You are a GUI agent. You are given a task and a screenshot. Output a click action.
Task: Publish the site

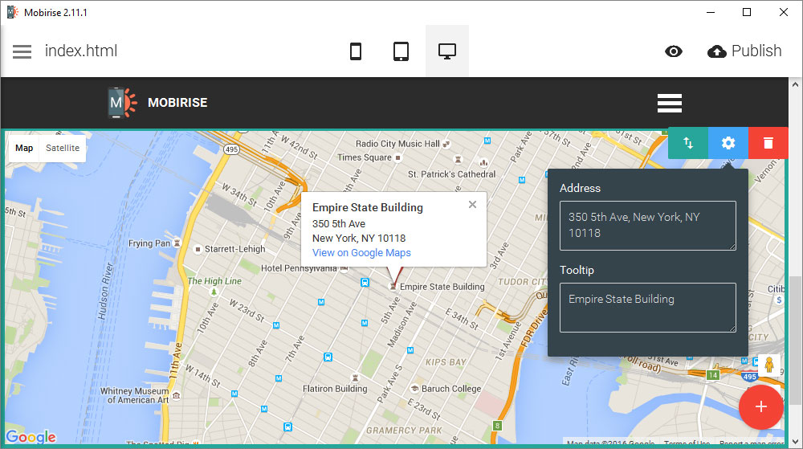tap(744, 51)
